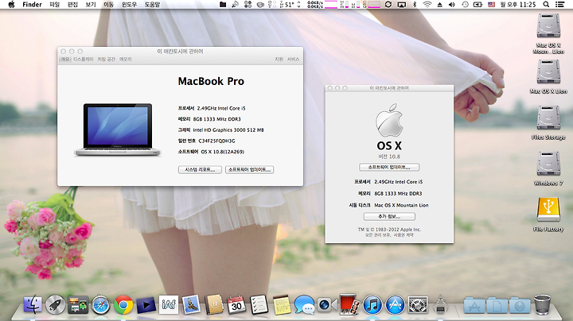Select the Files Storage drive icon

coord(548,118)
